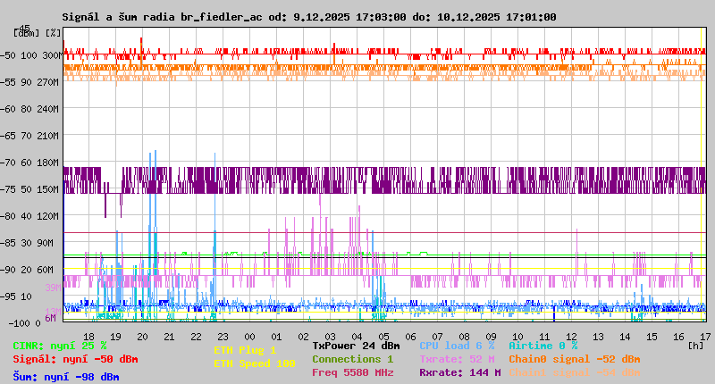Click the yellow ETH Plug 1 legend
Image resolution: width=715 pixels, height=384 pixels.
tap(245, 350)
